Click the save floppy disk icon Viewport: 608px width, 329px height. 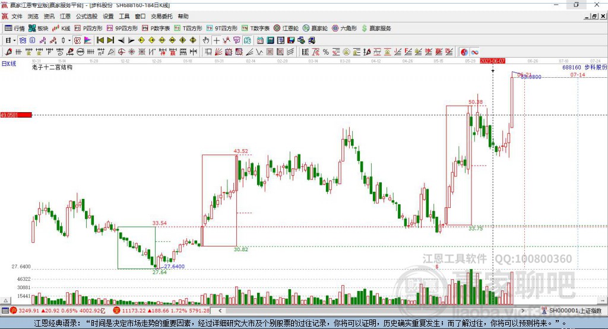291,40
